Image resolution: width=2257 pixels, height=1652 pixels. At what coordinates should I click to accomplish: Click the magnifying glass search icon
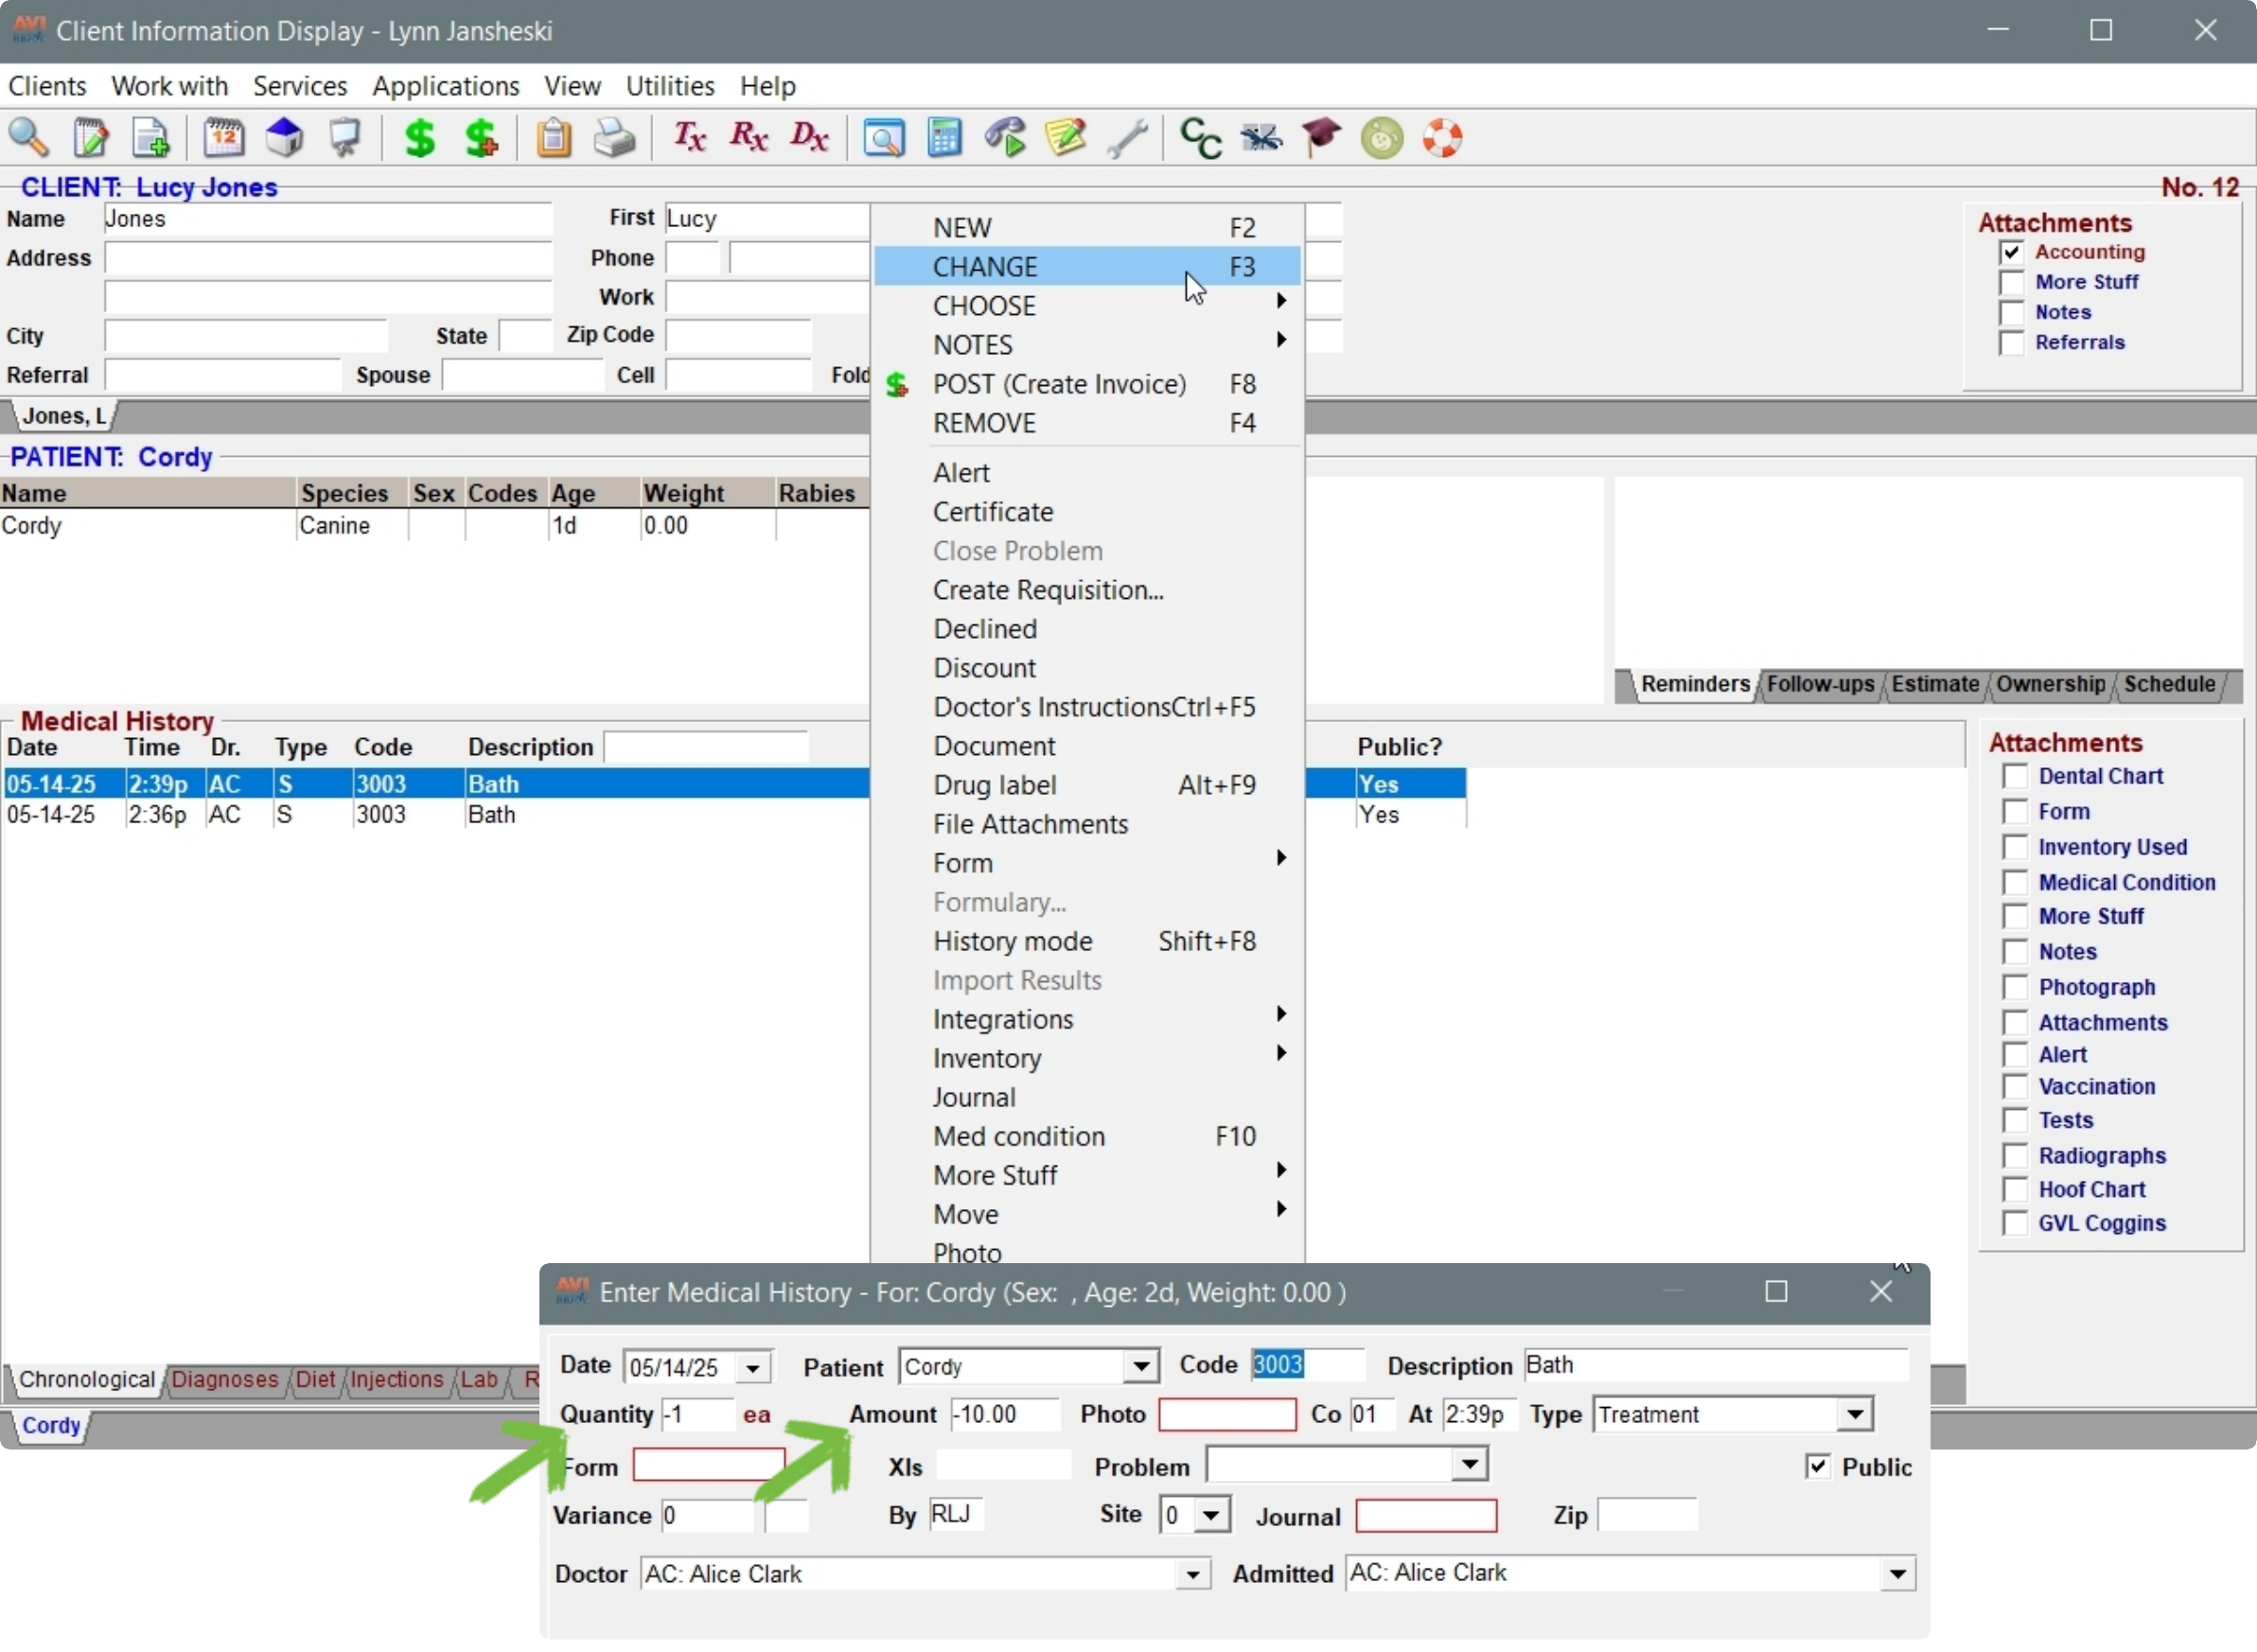pyautogui.click(x=28, y=137)
